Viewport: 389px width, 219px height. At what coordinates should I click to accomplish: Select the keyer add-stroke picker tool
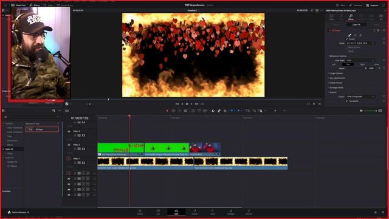pyautogui.click(x=355, y=35)
